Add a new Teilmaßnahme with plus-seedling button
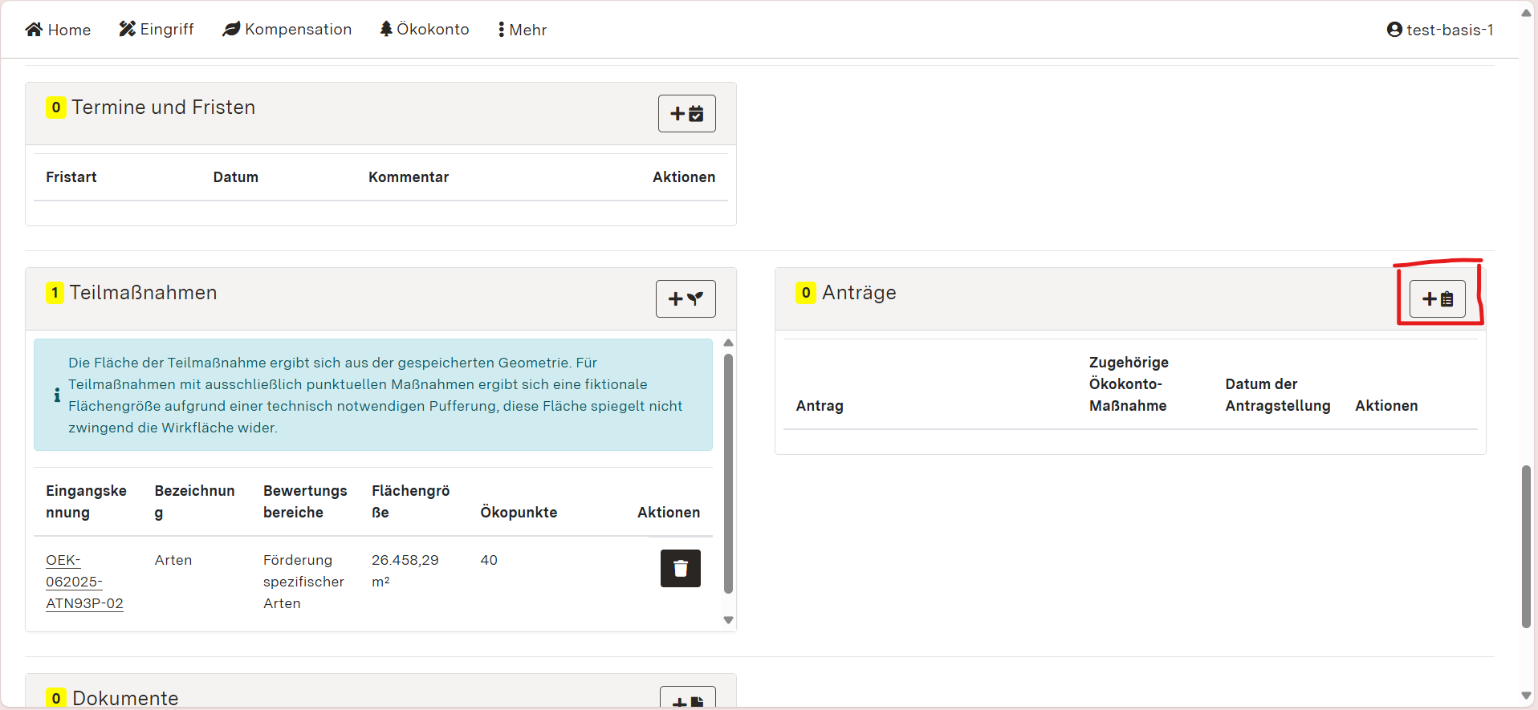Image resolution: width=1538 pixels, height=710 pixels. coord(686,299)
